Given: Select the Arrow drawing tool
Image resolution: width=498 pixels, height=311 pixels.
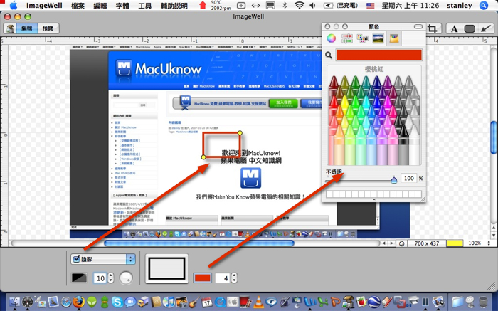Looking at the screenshot, I should tap(485, 28).
